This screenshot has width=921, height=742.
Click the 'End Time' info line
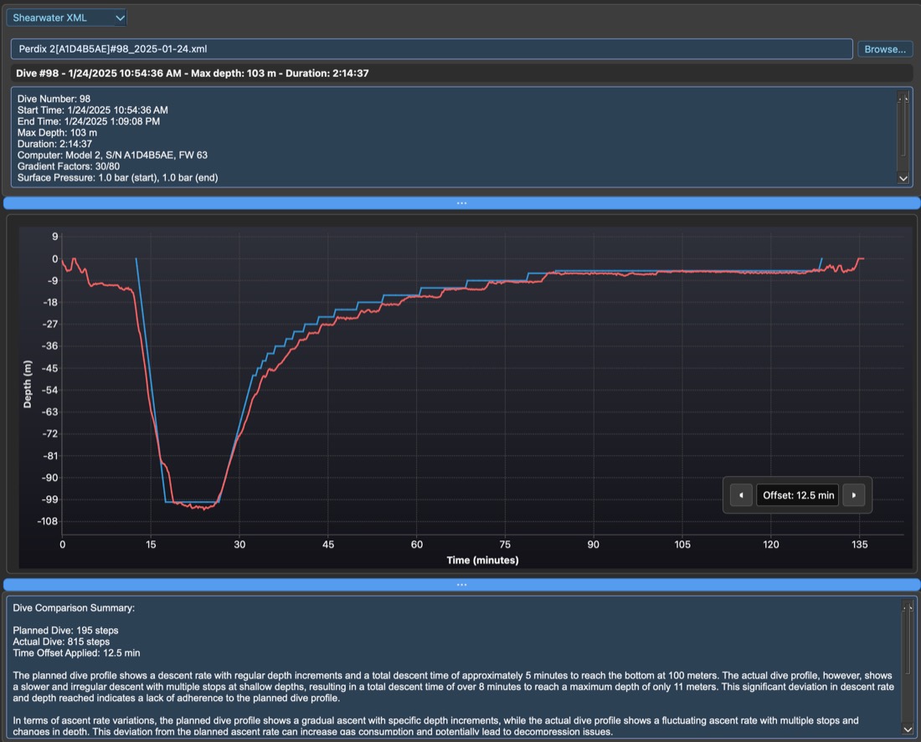point(88,121)
